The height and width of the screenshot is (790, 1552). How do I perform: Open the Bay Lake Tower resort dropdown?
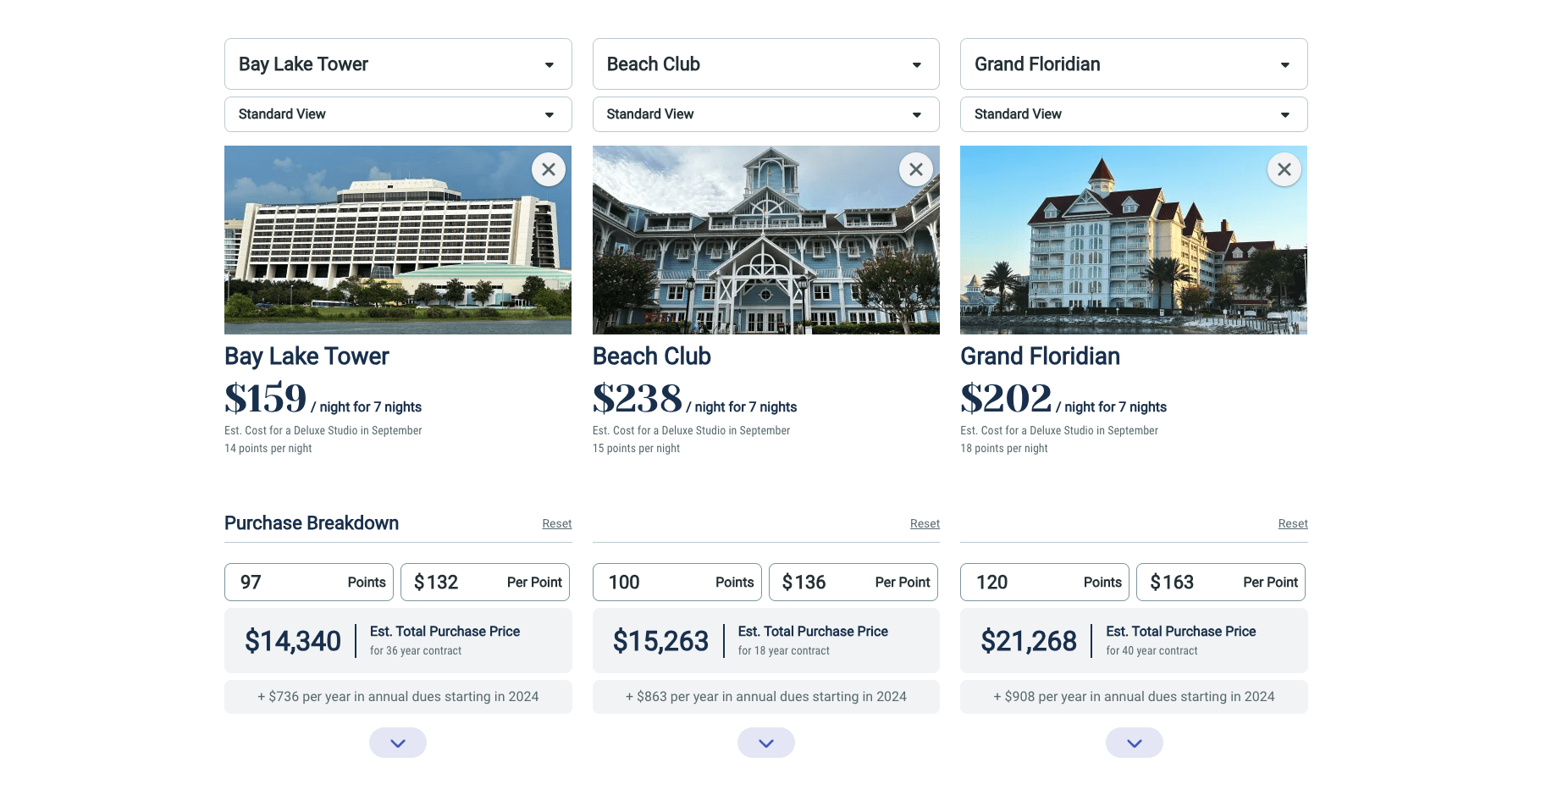click(x=398, y=64)
